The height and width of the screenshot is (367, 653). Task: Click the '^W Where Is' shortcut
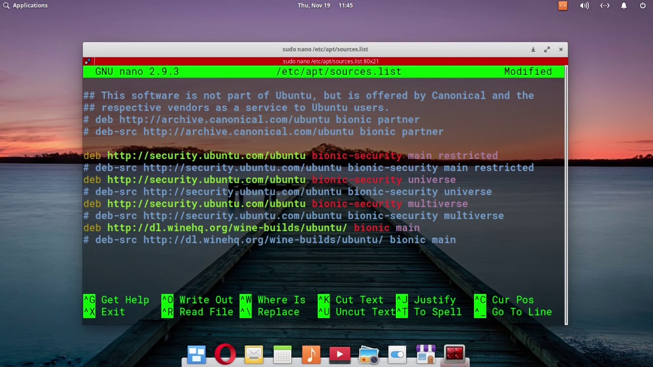[x=272, y=300]
